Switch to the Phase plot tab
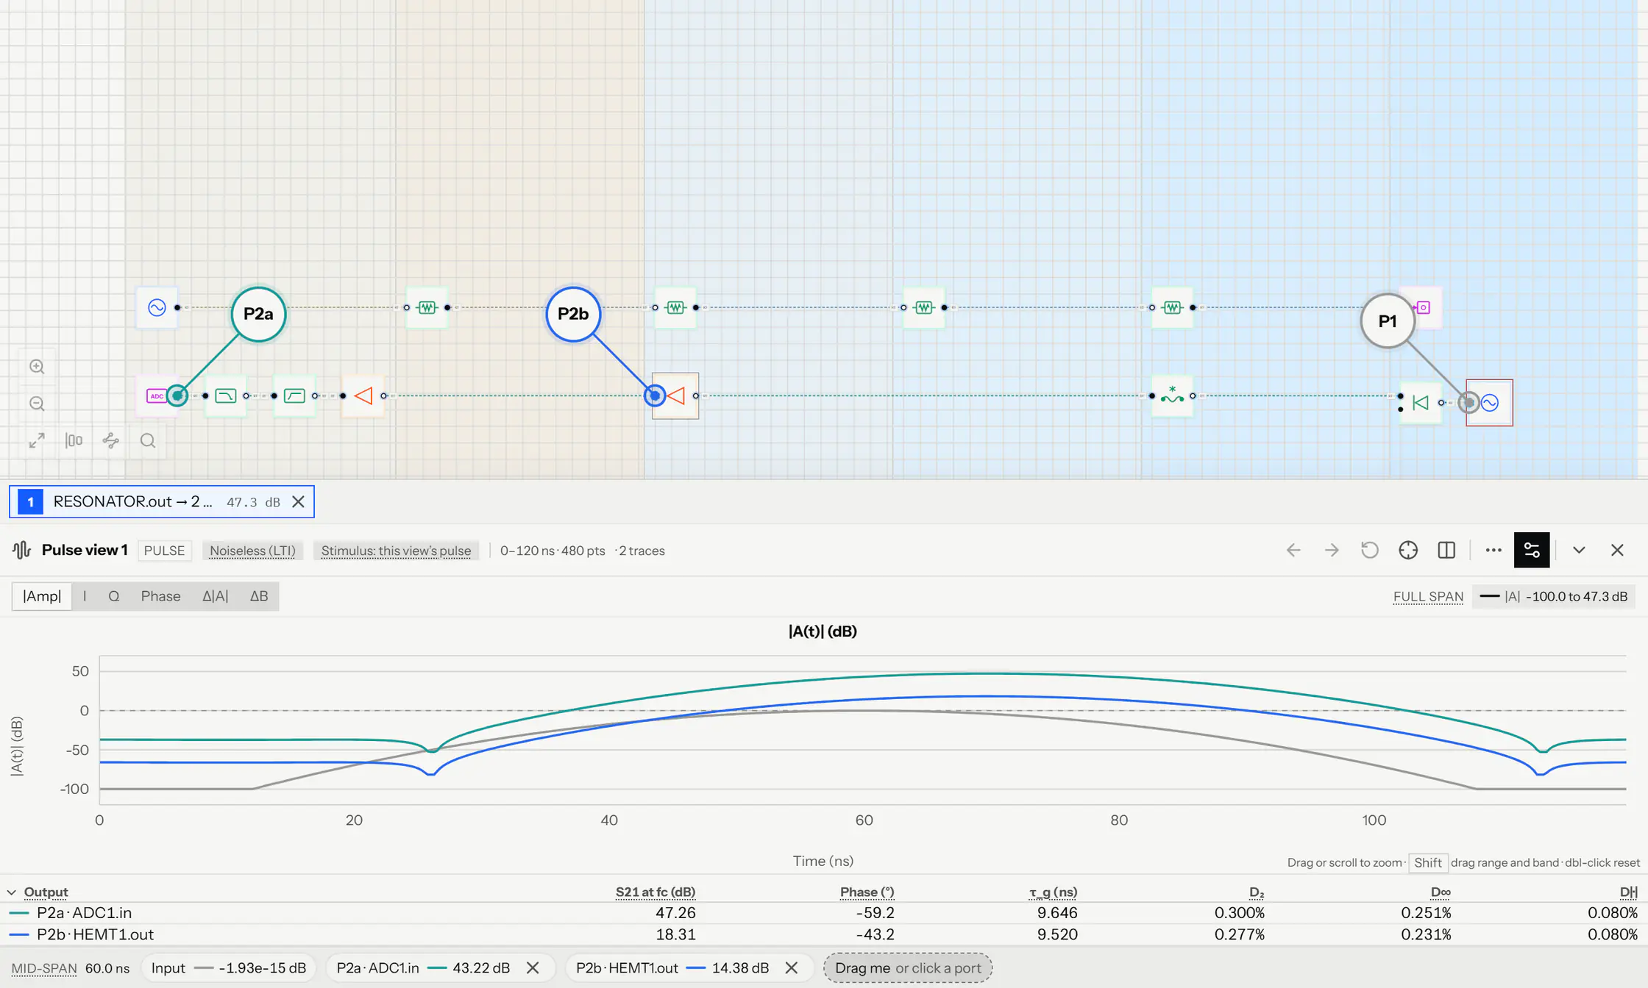This screenshot has height=988, width=1648. point(160,596)
